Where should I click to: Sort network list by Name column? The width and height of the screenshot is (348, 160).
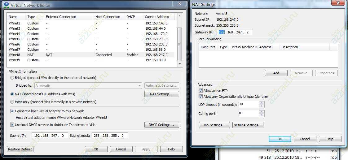[x=16, y=17]
